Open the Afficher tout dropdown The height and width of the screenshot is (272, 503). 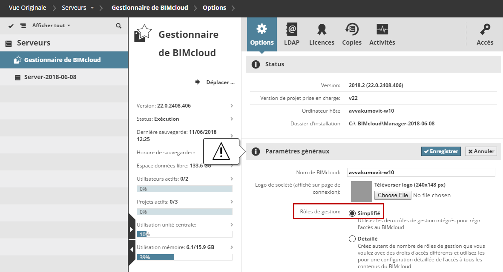pyautogui.click(x=51, y=25)
